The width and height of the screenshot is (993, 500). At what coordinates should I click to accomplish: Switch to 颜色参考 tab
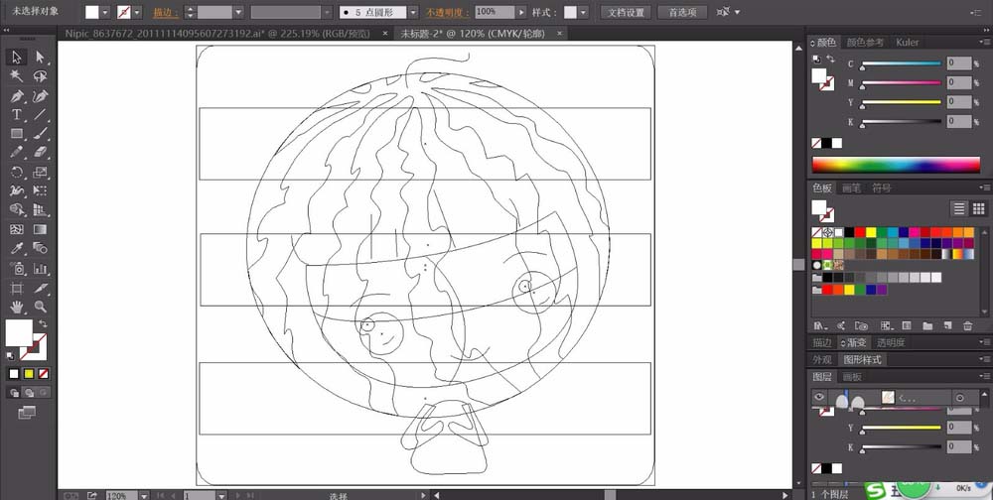[865, 43]
